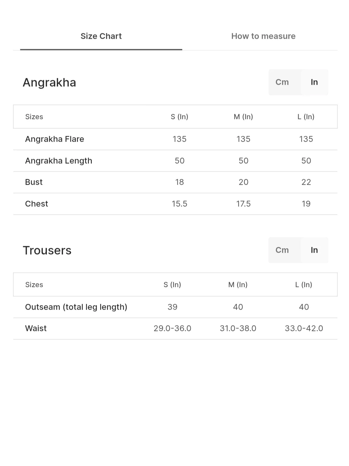This screenshot has width=349, height=466.
Task: Select In units for Angrakha
Action: pyautogui.click(x=314, y=82)
